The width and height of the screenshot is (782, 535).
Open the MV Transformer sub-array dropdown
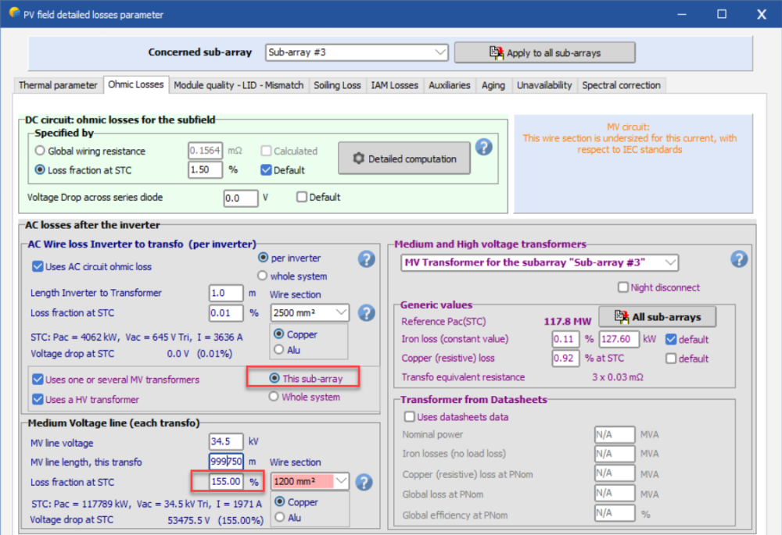(540, 262)
